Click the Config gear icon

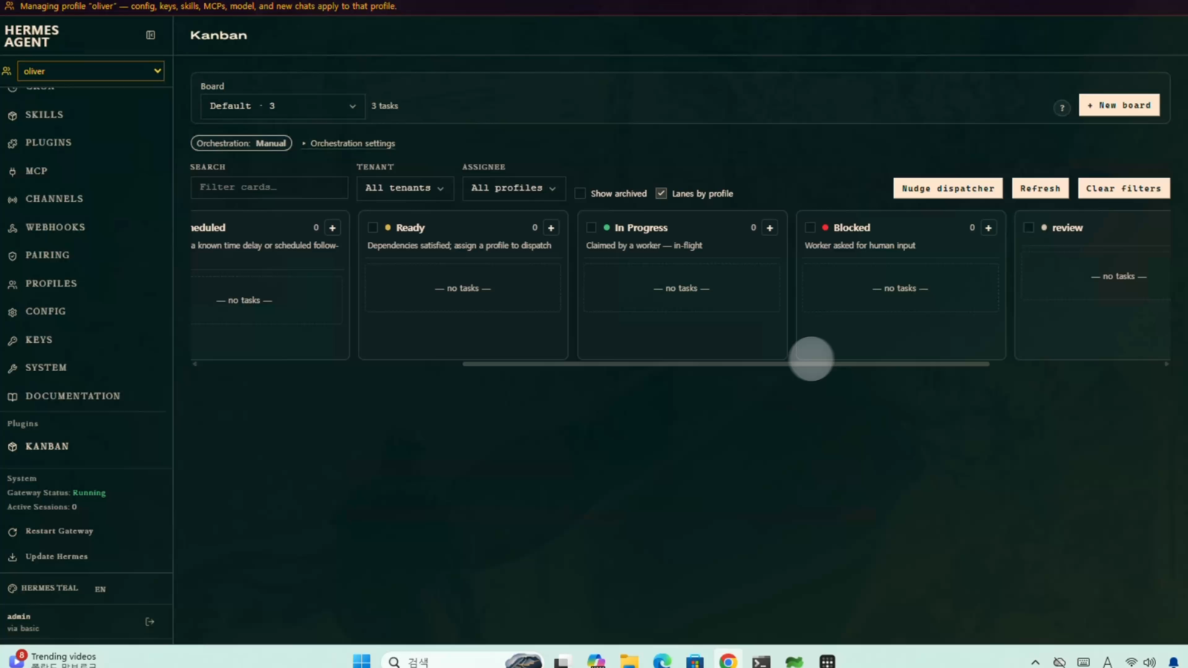pos(13,312)
